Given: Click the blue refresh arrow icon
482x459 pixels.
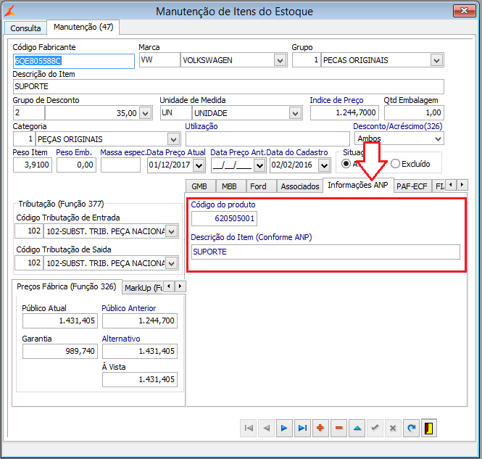Looking at the screenshot, I should click(x=412, y=428).
